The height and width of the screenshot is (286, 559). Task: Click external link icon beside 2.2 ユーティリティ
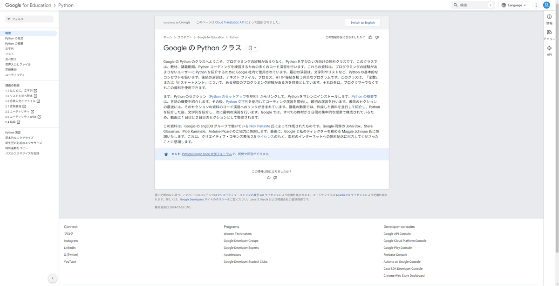[x=32, y=112]
